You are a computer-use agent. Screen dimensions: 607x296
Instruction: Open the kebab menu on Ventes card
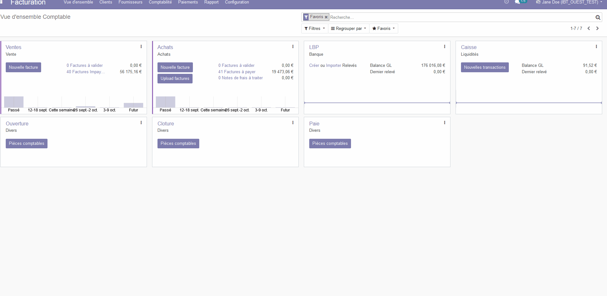[x=141, y=46]
